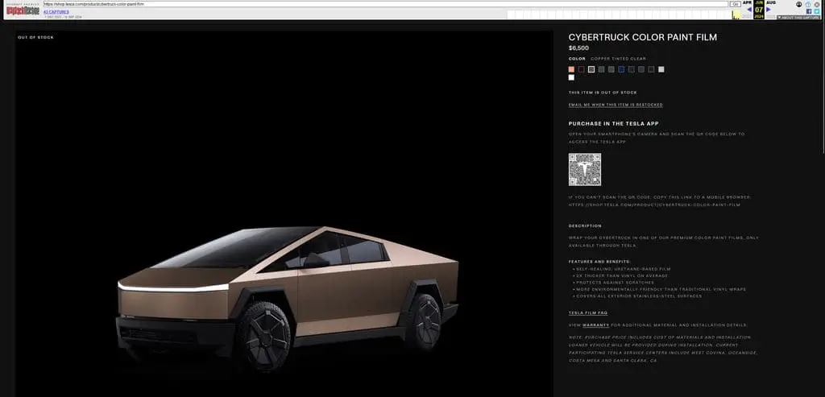Open the 43 captures link

pos(56,11)
